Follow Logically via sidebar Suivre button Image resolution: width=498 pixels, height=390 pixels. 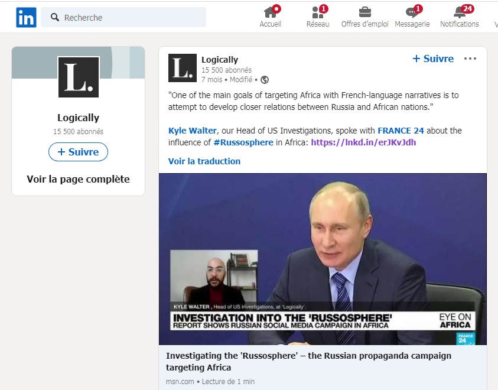[78, 152]
